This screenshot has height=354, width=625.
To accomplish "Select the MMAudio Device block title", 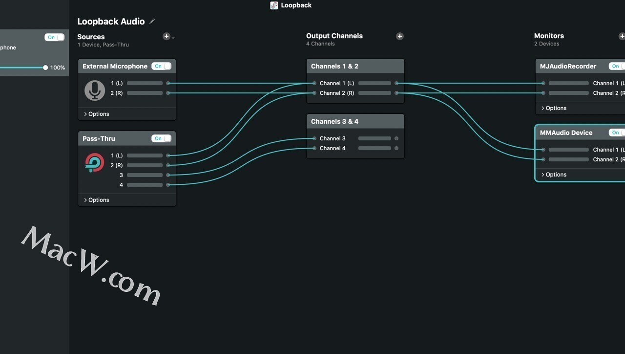I will 566,133.
